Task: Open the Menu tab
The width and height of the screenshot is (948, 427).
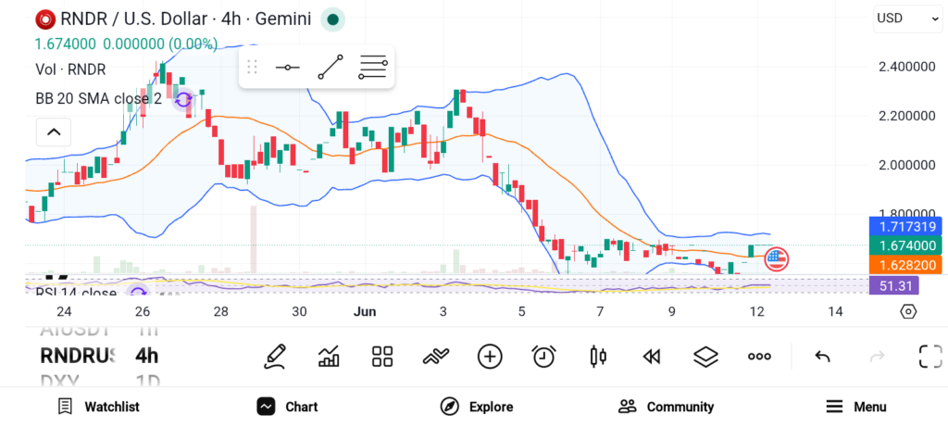Action: click(x=856, y=407)
